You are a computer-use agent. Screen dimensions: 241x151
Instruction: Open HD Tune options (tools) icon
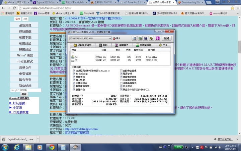(x=151, y=38)
